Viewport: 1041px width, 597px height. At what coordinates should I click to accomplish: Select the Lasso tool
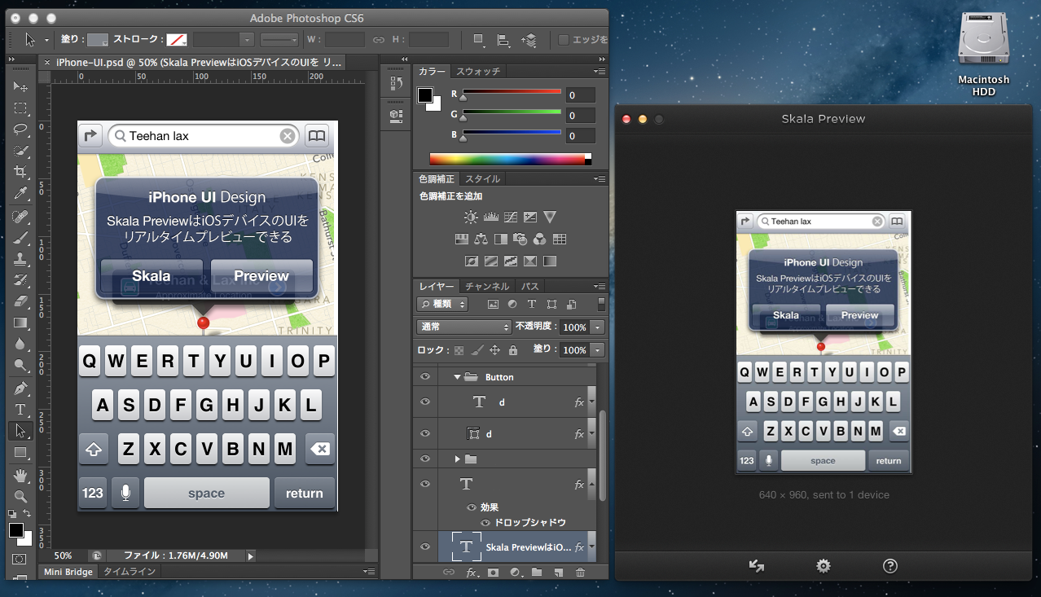tap(20, 129)
